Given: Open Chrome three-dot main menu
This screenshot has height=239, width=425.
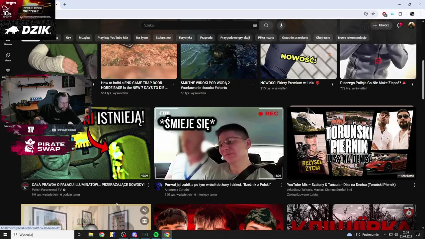Looking at the screenshot, I should point(420,14).
